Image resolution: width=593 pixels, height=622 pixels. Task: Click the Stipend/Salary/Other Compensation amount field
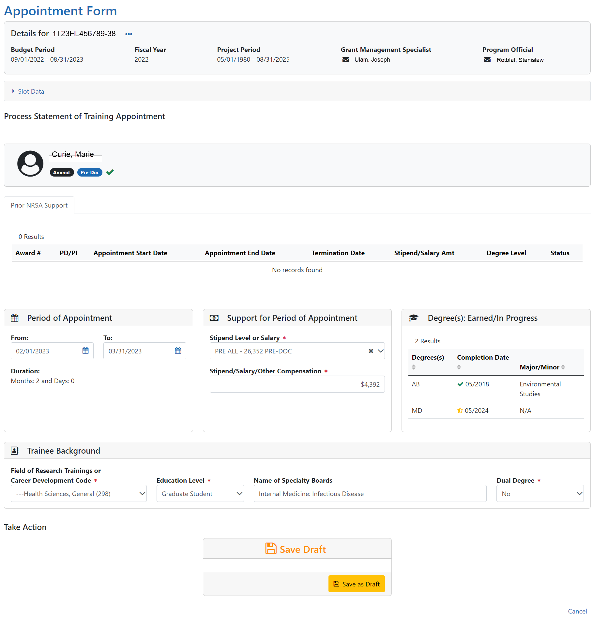(x=297, y=384)
